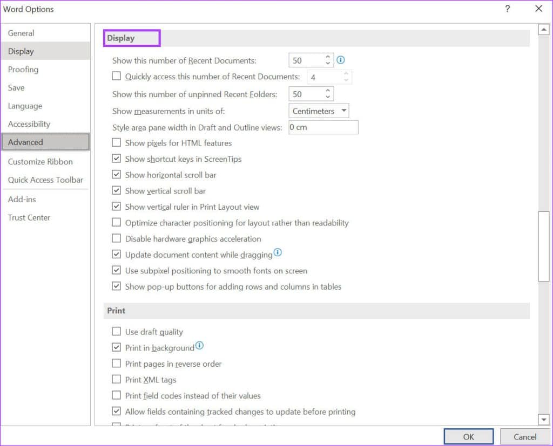
Task: Click the info icon next to Recent Documents count
Action: [x=341, y=60]
